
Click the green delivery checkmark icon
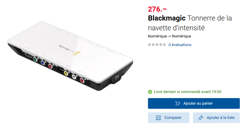(x=150, y=92)
